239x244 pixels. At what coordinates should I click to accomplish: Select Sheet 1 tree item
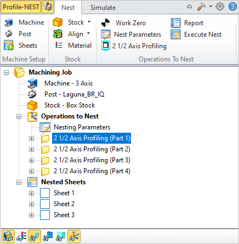(x=64, y=193)
